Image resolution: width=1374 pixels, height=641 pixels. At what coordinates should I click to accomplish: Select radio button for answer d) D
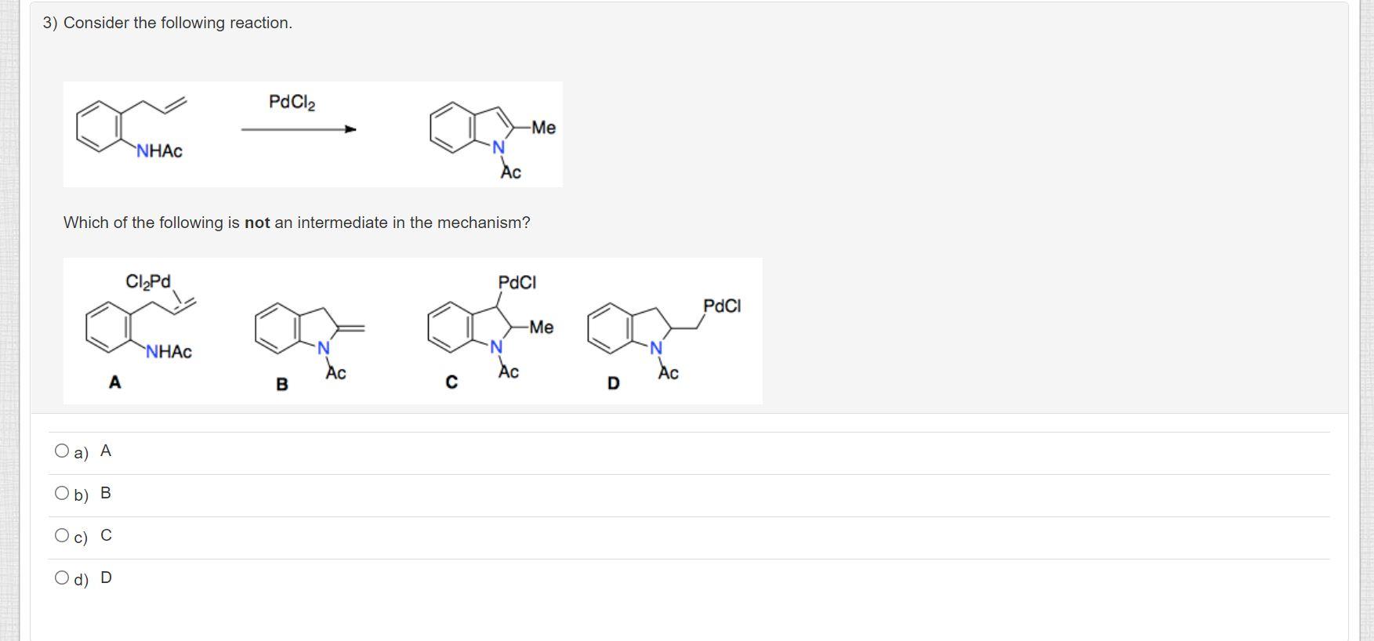pos(62,577)
